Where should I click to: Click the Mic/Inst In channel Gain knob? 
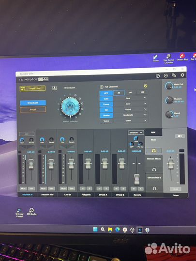(22, 140)
